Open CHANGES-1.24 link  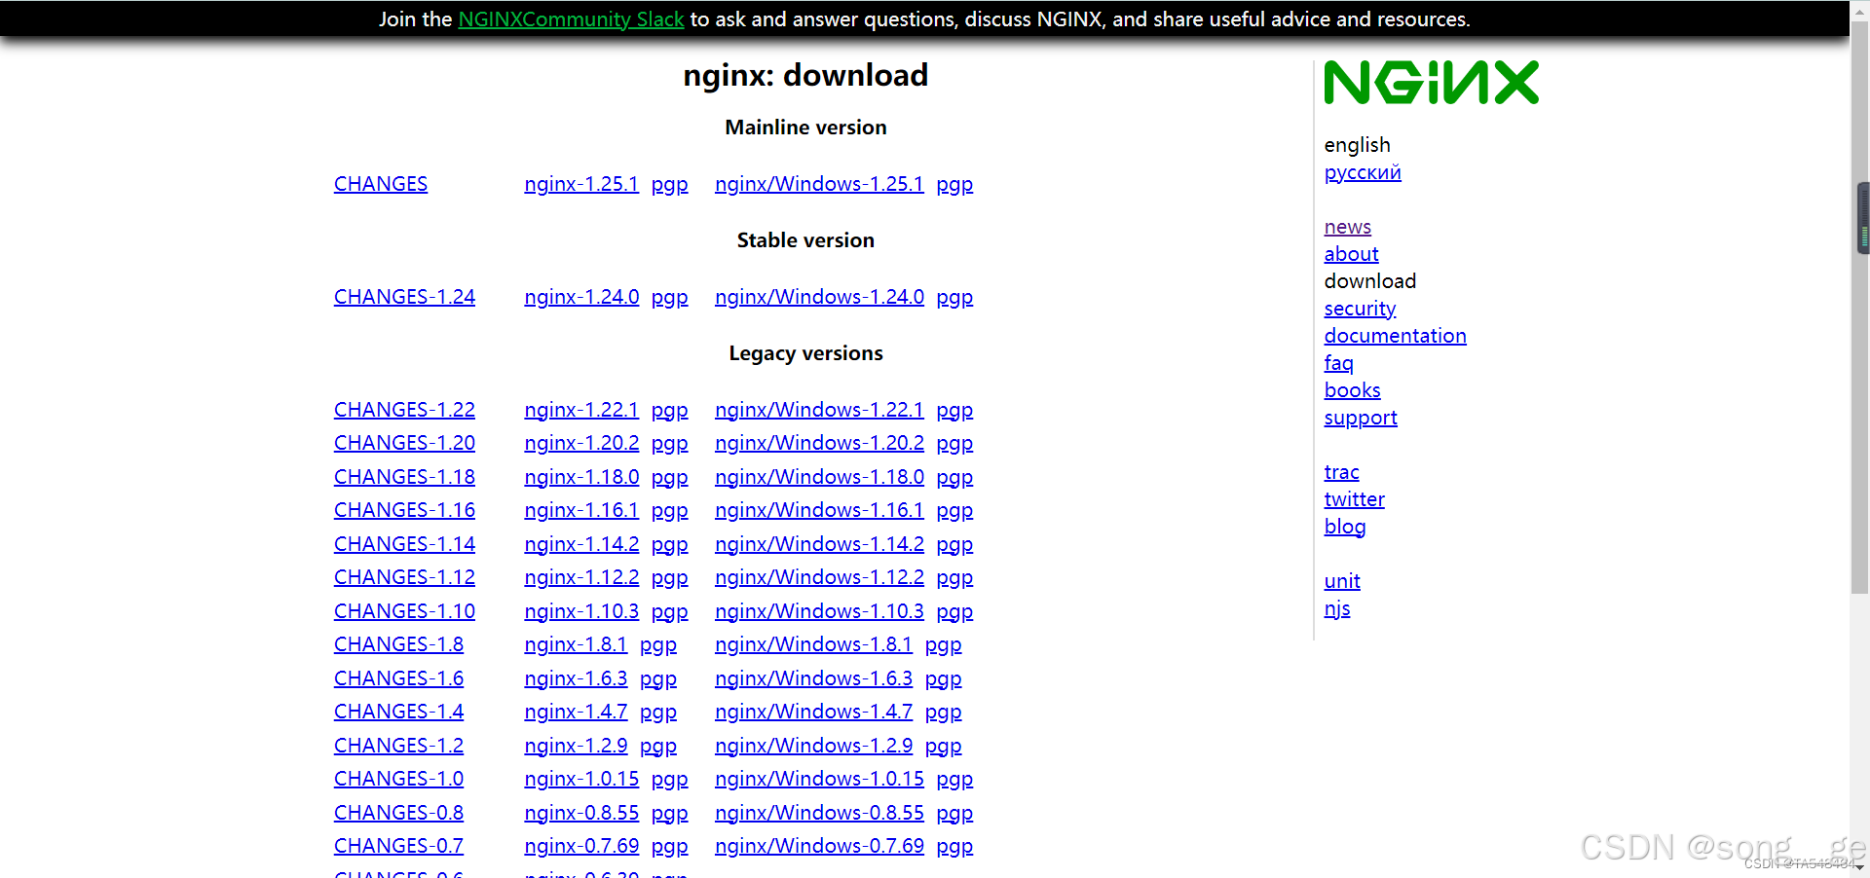[404, 297]
